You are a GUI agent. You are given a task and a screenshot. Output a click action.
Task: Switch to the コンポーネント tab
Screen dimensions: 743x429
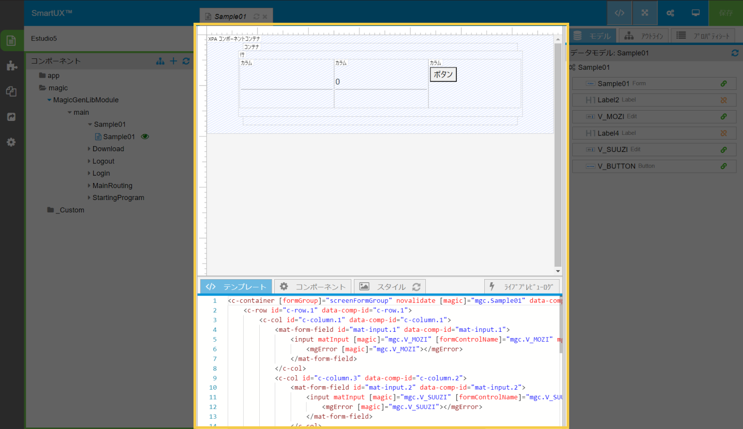point(313,287)
